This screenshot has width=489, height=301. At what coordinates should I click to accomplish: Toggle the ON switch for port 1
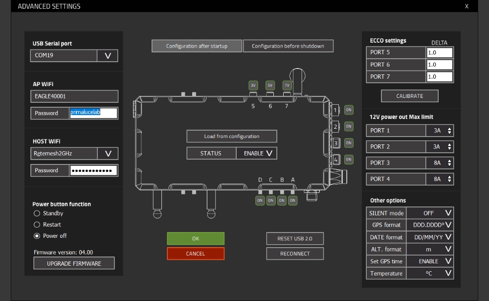[348, 110]
